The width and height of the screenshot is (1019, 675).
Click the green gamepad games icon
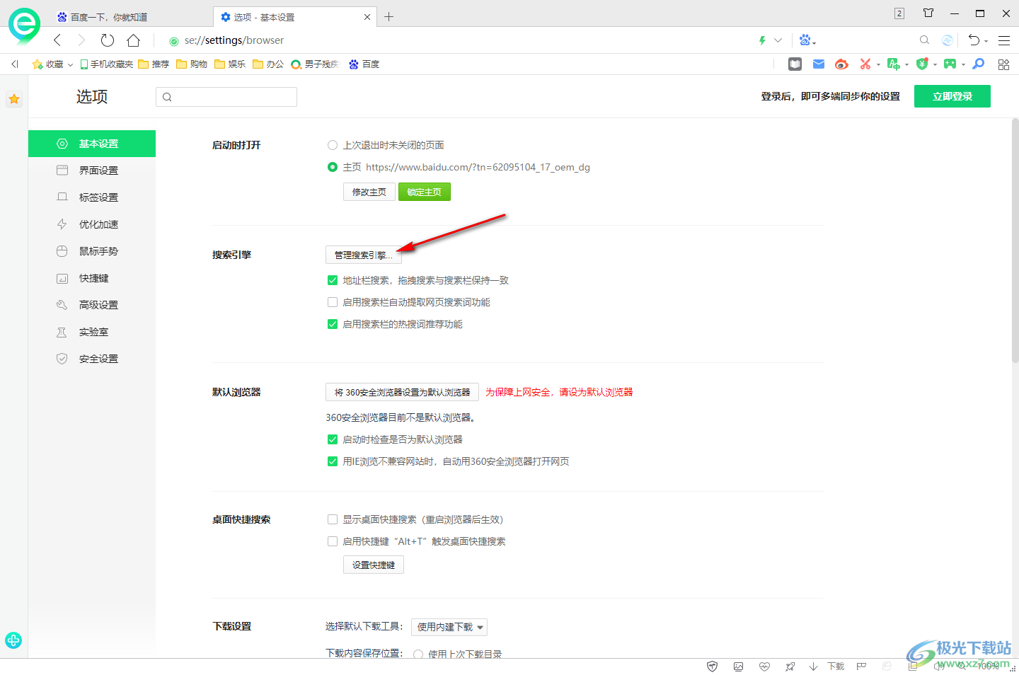coord(950,64)
